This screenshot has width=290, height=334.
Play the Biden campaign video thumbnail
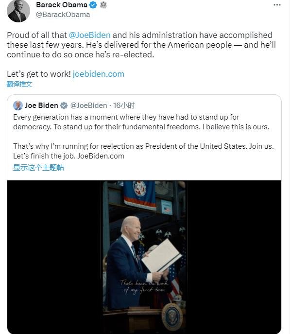point(144,257)
